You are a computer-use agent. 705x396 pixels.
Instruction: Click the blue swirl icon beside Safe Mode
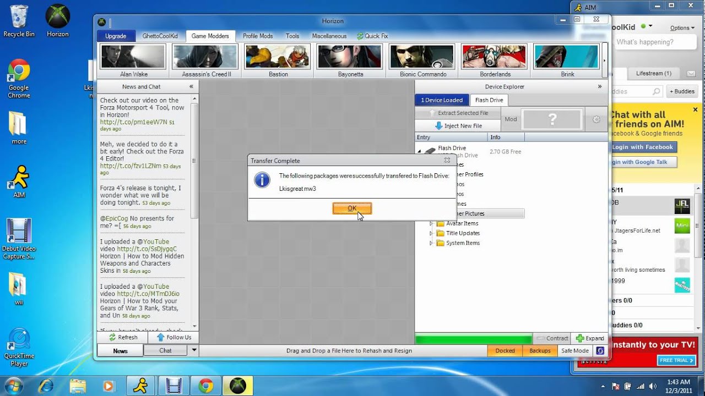600,350
